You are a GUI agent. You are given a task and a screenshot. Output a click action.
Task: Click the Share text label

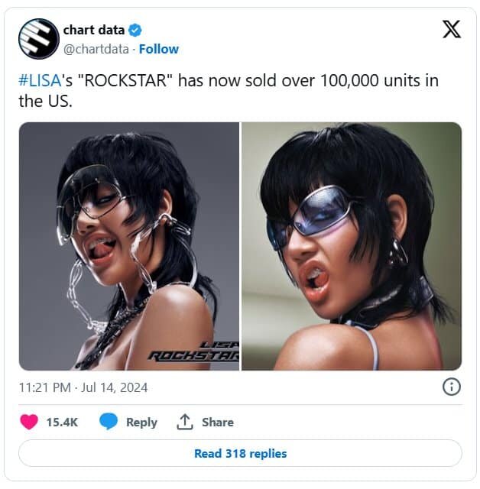218,423
